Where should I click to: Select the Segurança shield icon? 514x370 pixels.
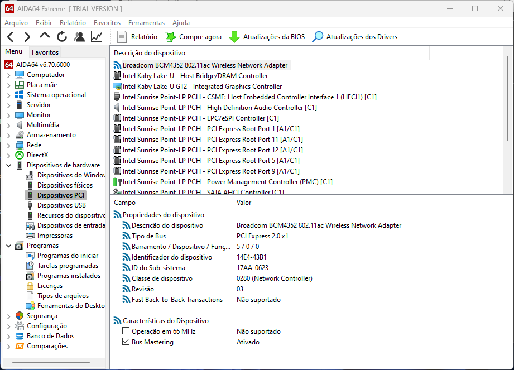pyautogui.click(x=20, y=316)
